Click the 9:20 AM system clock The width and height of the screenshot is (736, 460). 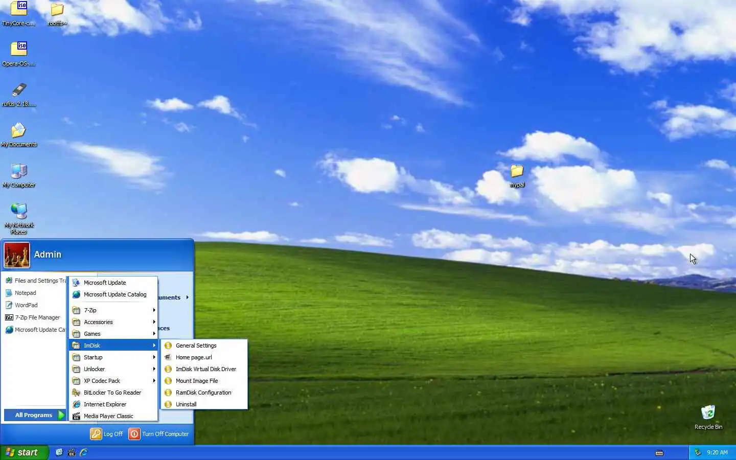click(x=717, y=452)
